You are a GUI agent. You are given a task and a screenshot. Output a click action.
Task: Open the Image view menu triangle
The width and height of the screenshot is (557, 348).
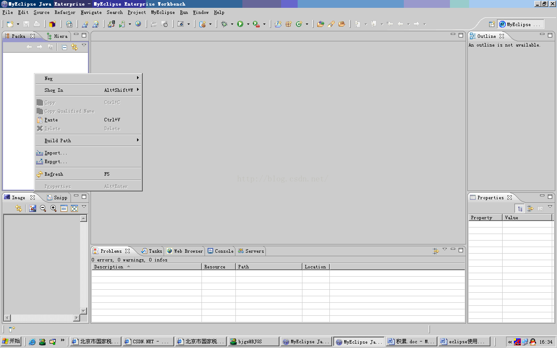(x=84, y=207)
